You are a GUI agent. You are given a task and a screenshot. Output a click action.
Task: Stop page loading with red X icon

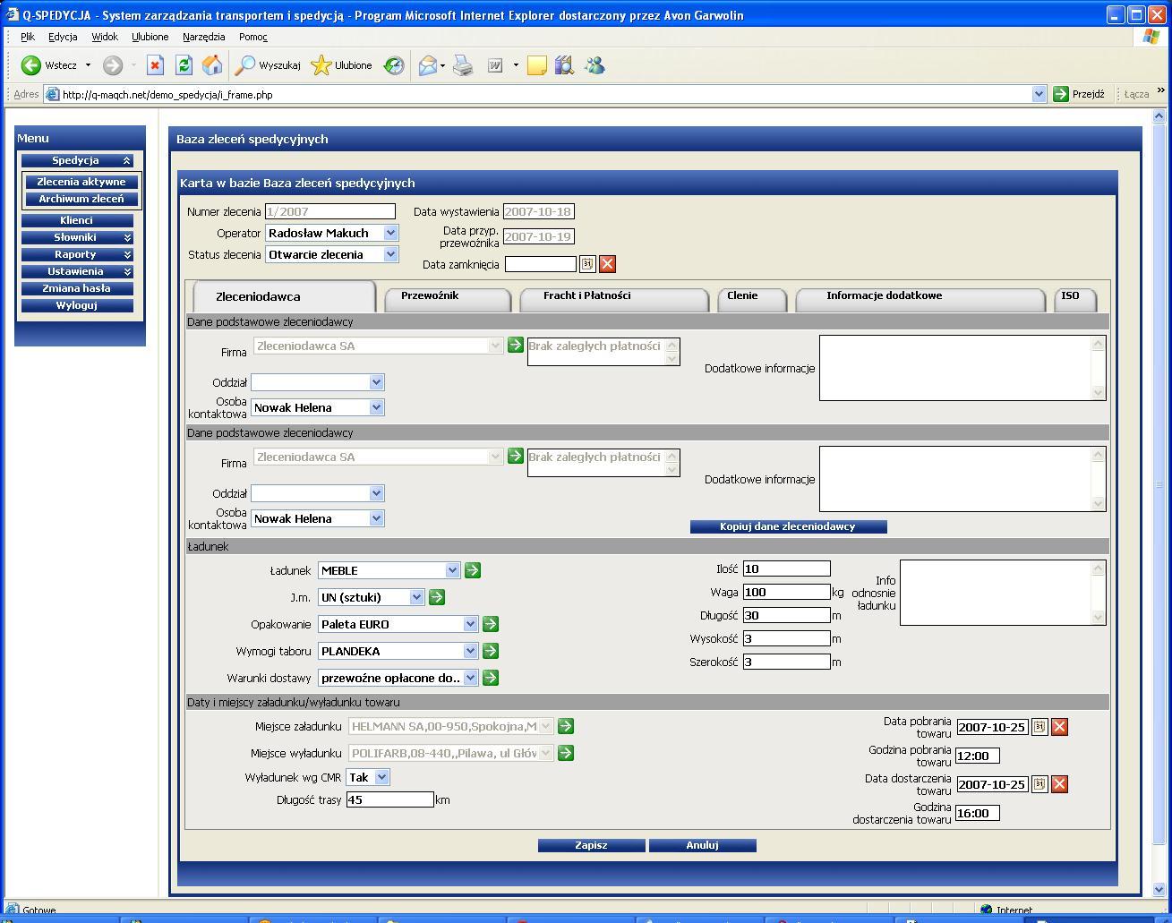[x=155, y=65]
